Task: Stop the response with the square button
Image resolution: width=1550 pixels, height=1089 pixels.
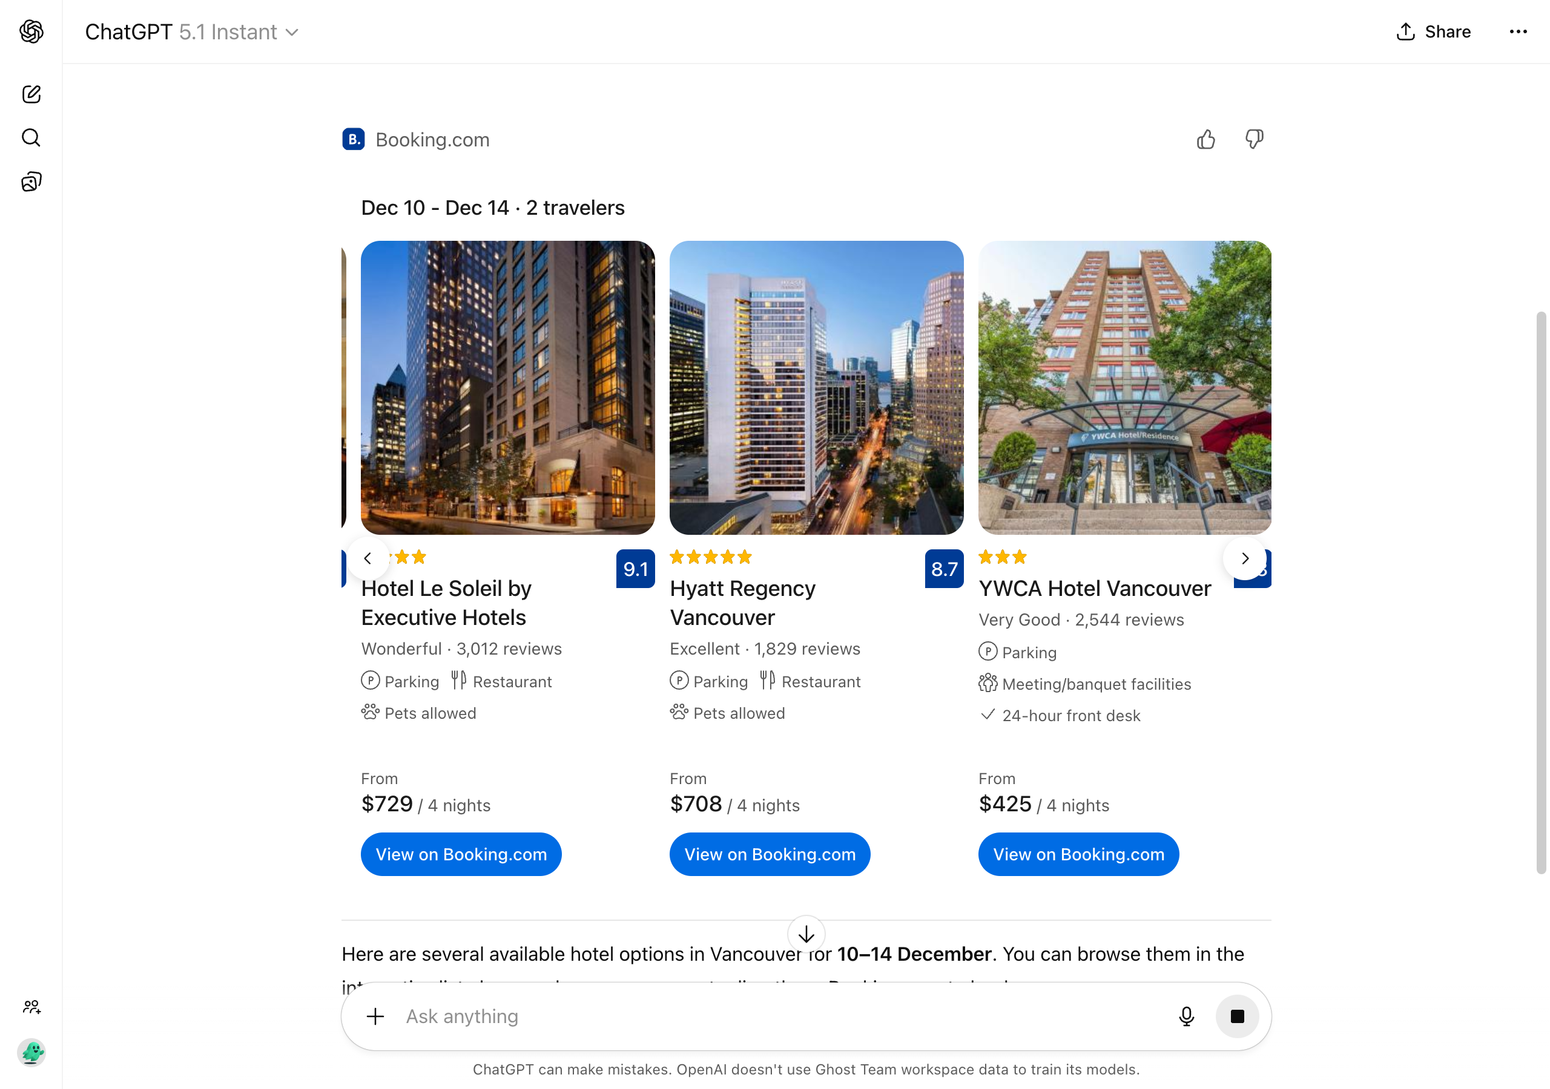Action: (1237, 1016)
